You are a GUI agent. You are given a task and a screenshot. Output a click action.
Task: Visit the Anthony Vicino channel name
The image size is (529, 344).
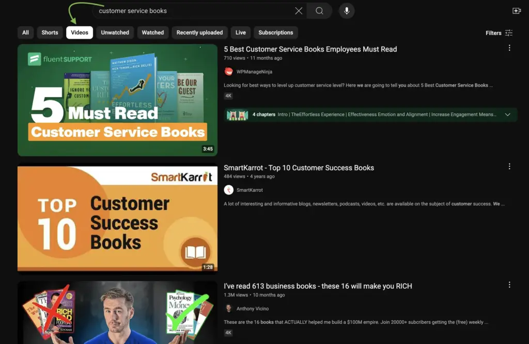tap(253, 308)
